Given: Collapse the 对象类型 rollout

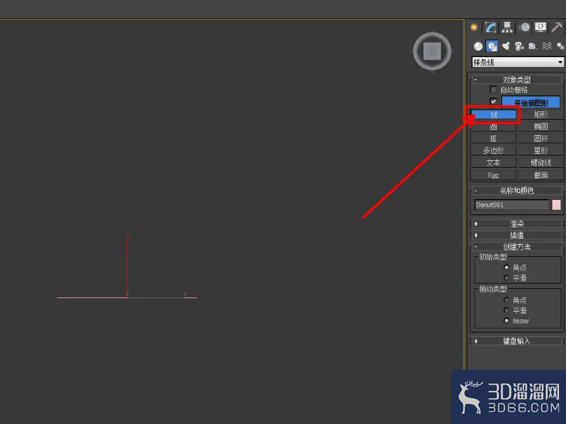Looking at the screenshot, I should point(517,79).
